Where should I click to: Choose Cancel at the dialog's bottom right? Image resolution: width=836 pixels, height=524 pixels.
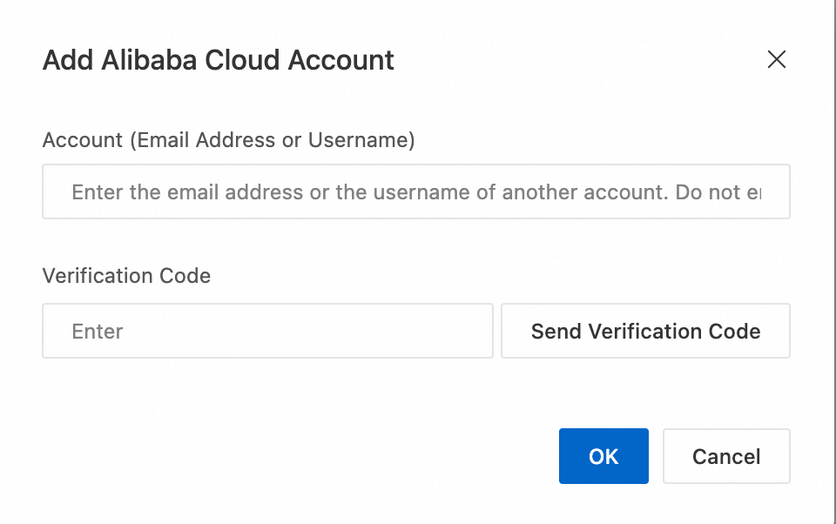[x=726, y=456]
